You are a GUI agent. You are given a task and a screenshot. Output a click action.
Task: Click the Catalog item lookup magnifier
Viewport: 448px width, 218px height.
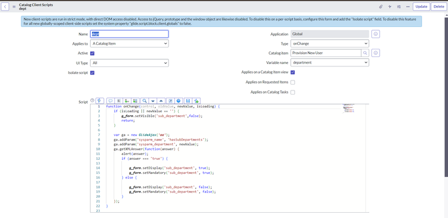coord(365,53)
